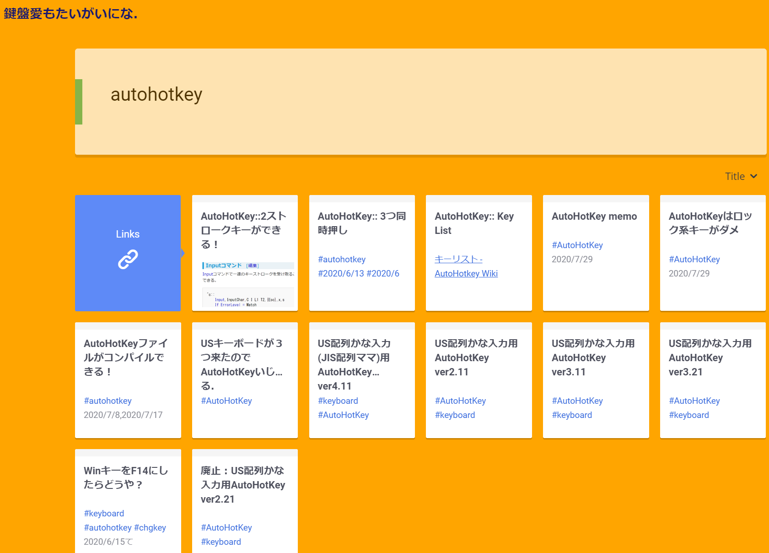Open card US配列かな入力用AutoHotKey ver3.21

pos(713,380)
